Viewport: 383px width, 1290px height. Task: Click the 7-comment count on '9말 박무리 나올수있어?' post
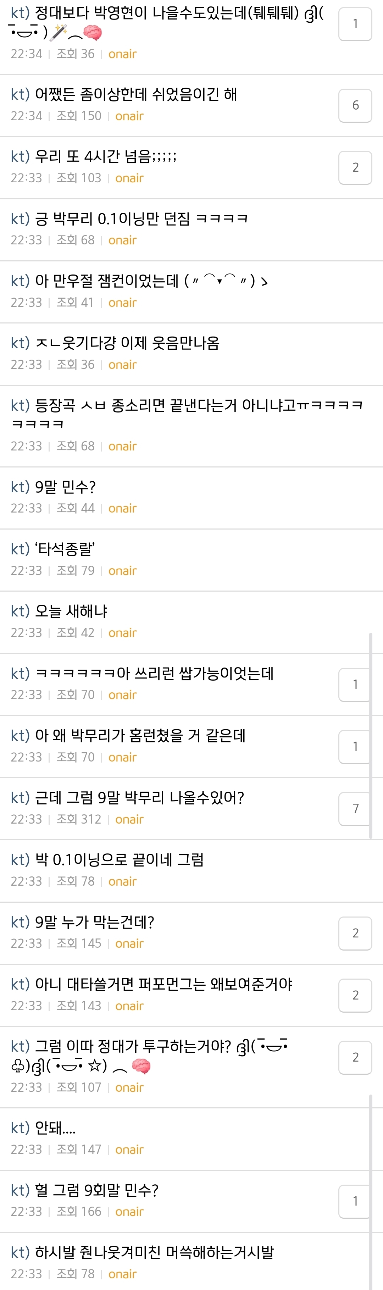click(x=355, y=809)
